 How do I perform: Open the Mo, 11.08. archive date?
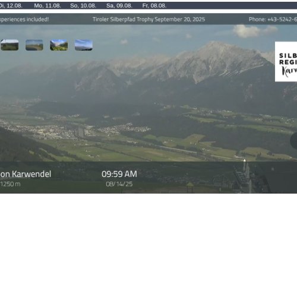point(48,6)
